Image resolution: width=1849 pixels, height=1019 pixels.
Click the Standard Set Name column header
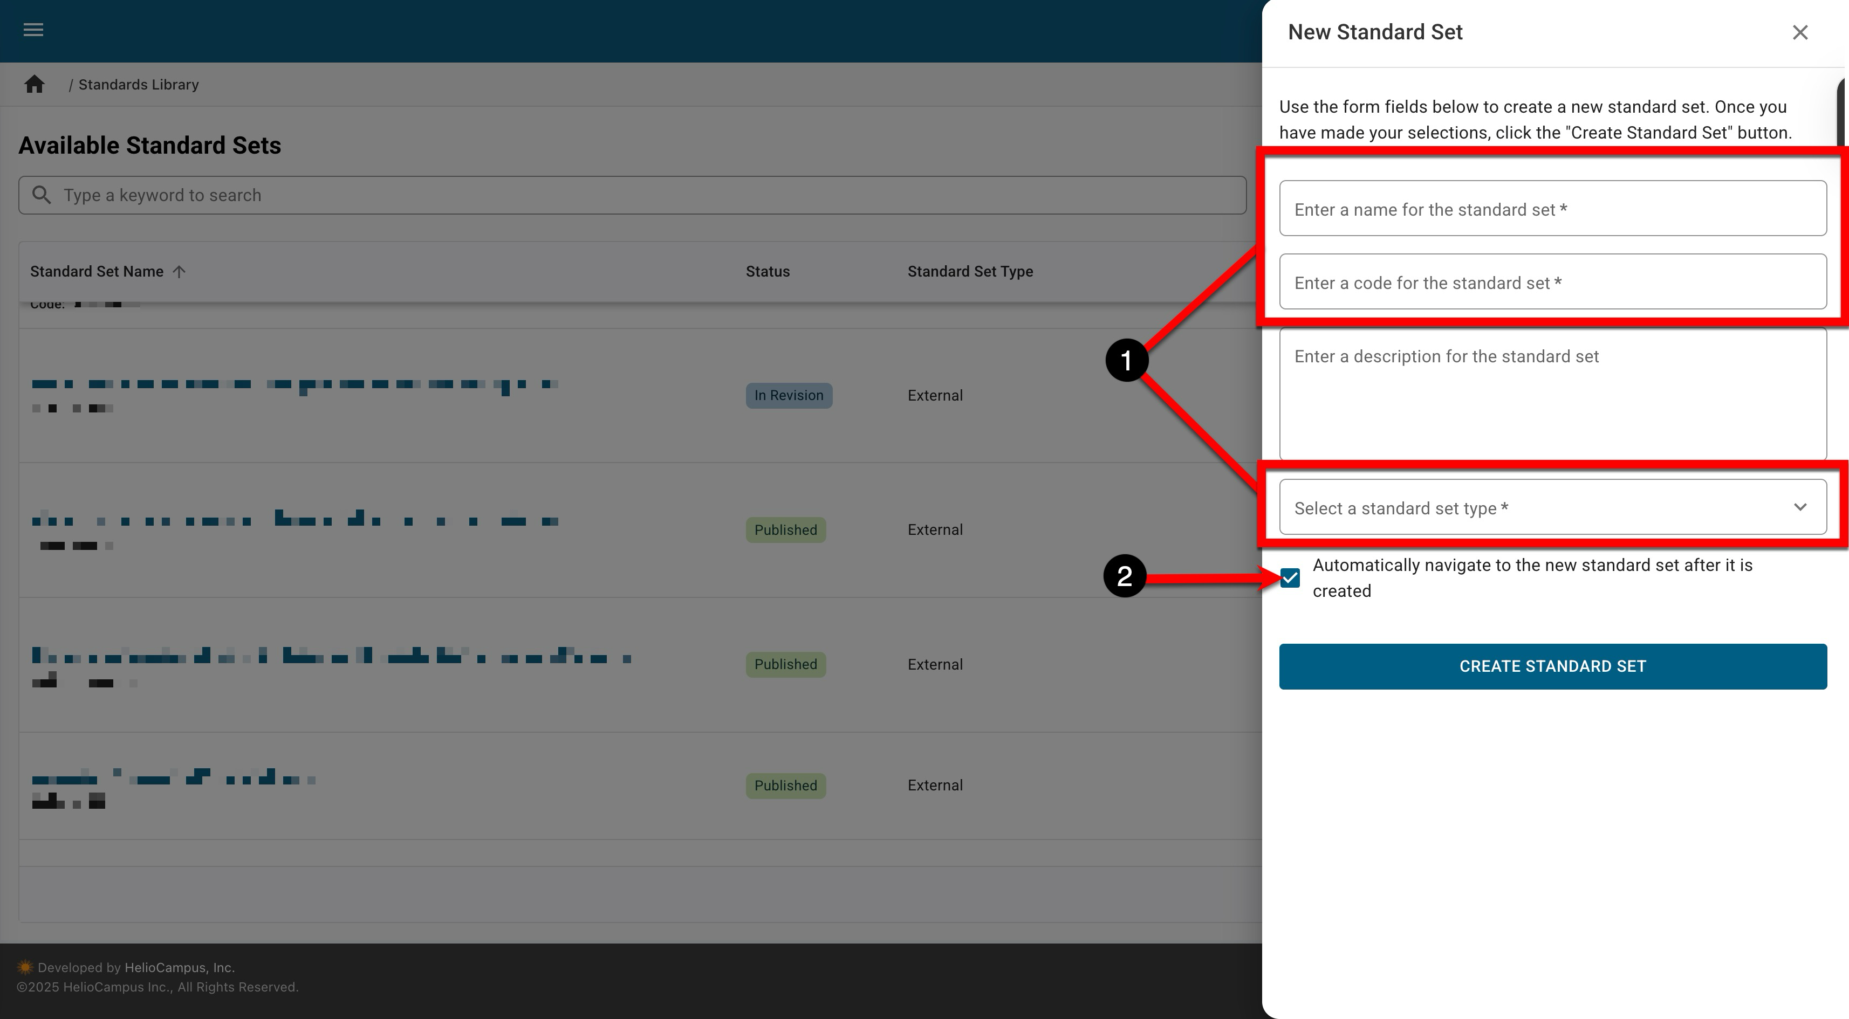97,272
